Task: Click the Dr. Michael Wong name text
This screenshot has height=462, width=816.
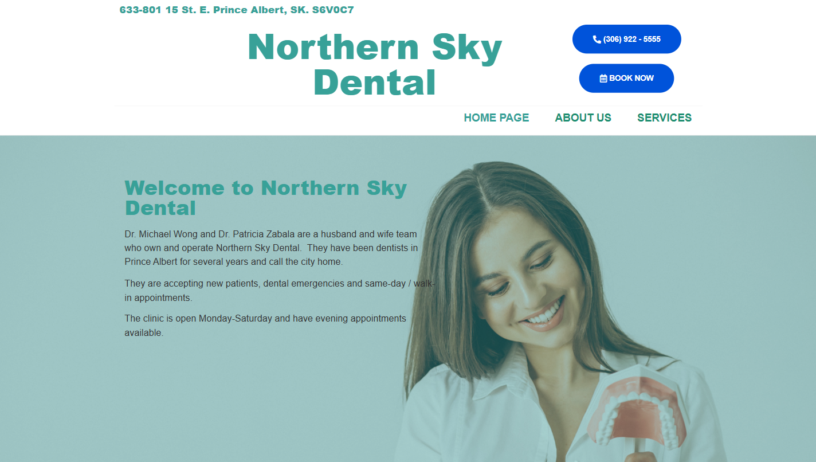Action: tap(161, 234)
